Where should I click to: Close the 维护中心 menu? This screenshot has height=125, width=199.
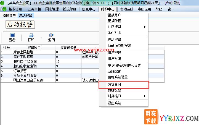[x=108, y=9]
